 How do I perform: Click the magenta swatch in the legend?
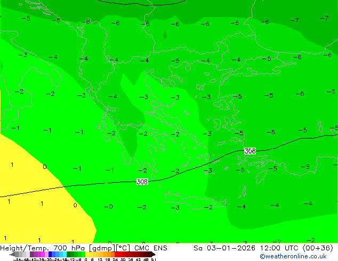pos(43,254)
